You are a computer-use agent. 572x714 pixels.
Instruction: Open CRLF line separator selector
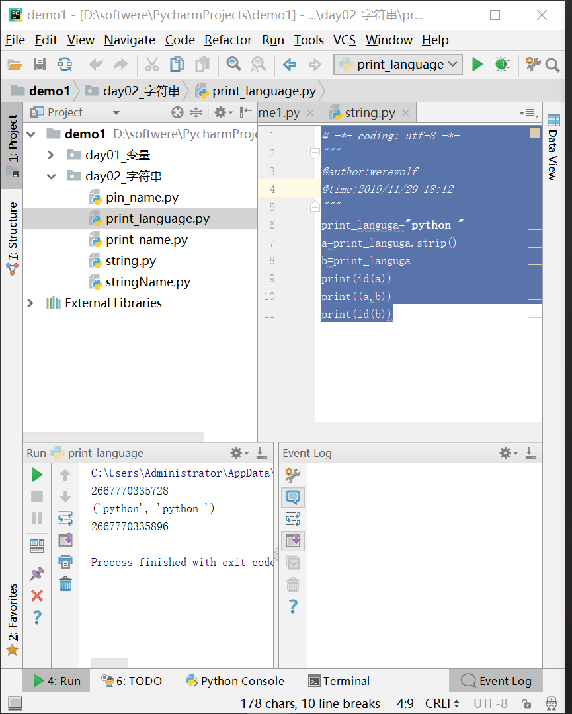pyautogui.click(x=442, y=703)
